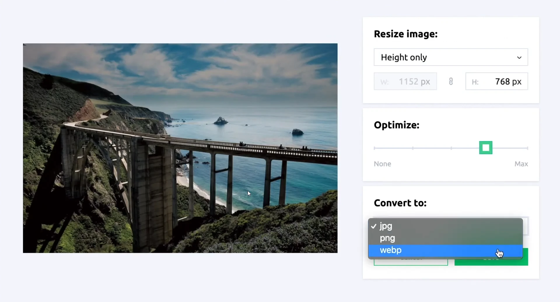Image resolution: width=560 pixels, height=302 pixels.
Task: Click the midpoint tick on the Optimize slider track
Action: click(451, 148)
